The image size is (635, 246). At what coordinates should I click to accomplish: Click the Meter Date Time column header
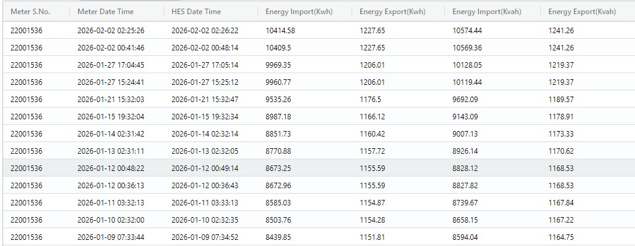pyautogui.click(x=105, y=12)
